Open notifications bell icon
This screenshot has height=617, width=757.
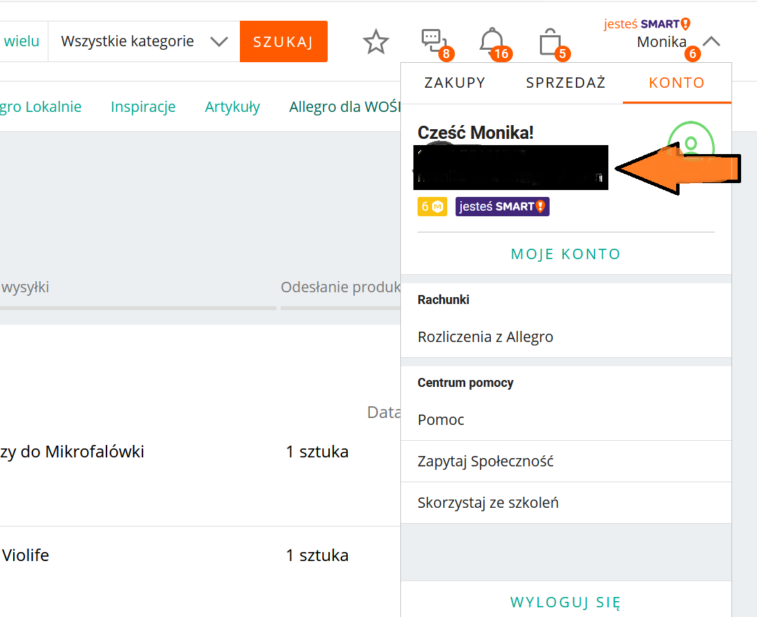click(492, 41)
